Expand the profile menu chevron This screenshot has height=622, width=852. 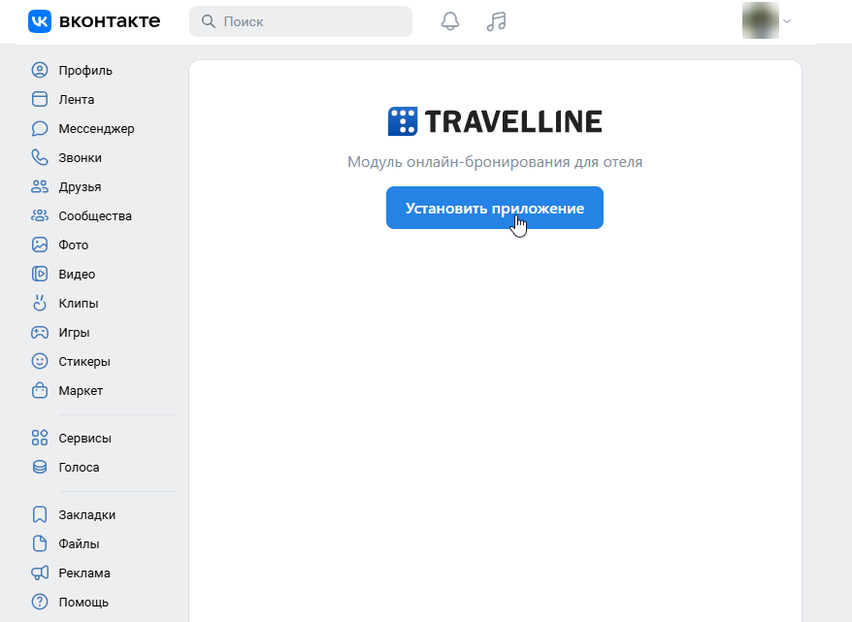(787, 21)
